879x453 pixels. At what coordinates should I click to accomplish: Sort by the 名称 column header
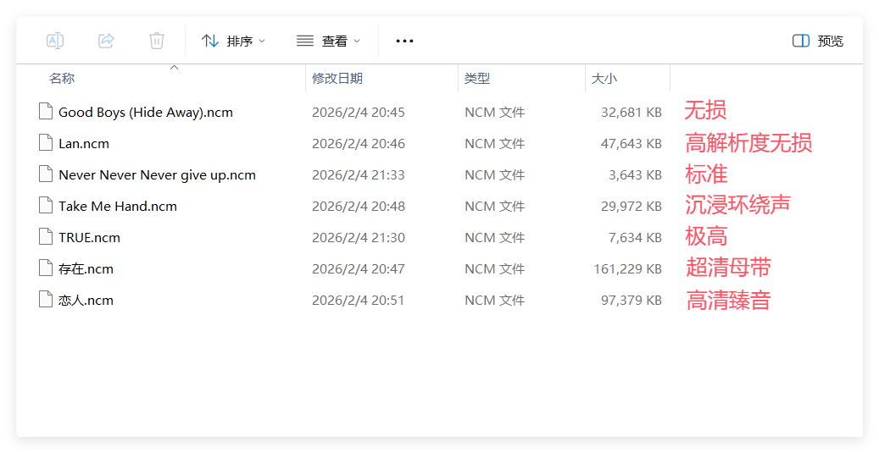pos(62,79)
